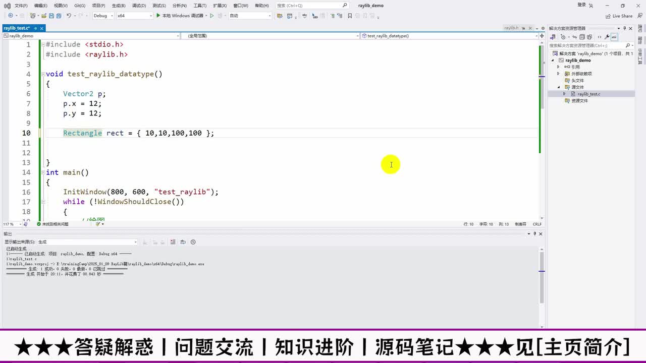Click view code icon in Solution Explorer
This screenshot has width=646, height=363.
(x=600, y=37)
